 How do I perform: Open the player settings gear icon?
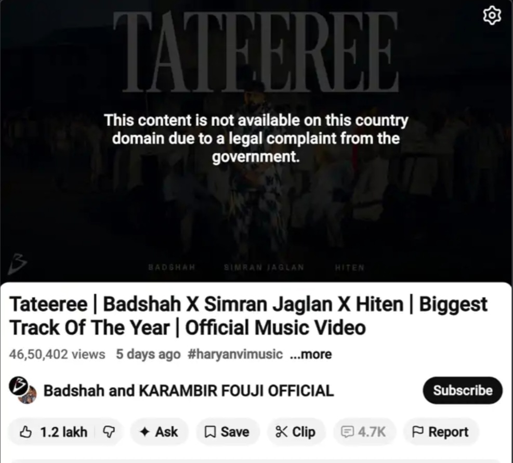(492, 16)
